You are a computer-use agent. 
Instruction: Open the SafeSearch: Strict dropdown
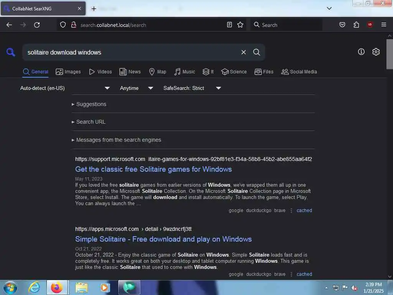(x=192, y=88)
